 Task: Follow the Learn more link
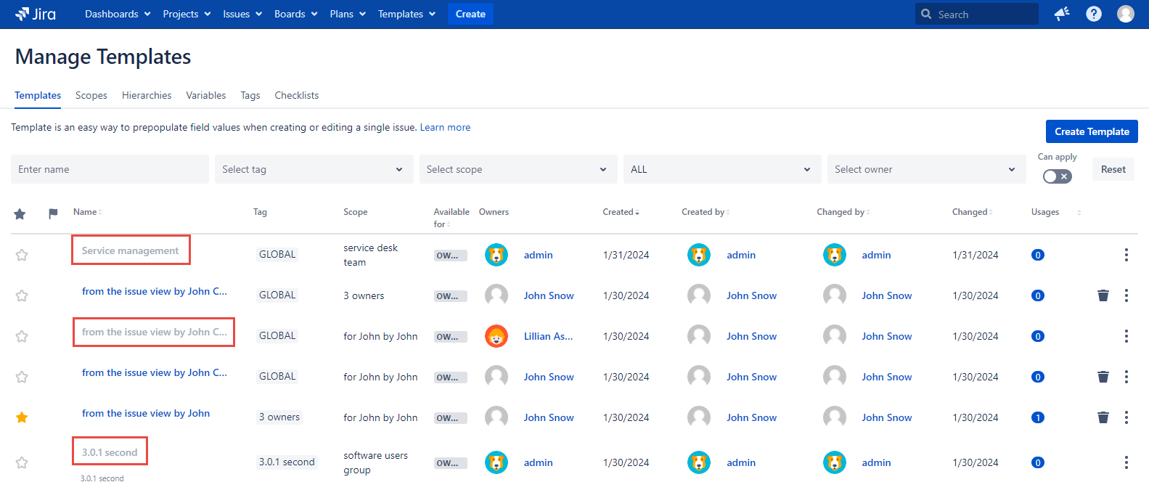(445, 127)
